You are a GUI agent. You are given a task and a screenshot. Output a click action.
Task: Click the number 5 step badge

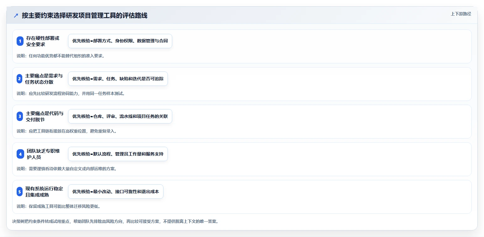(19, 192)
